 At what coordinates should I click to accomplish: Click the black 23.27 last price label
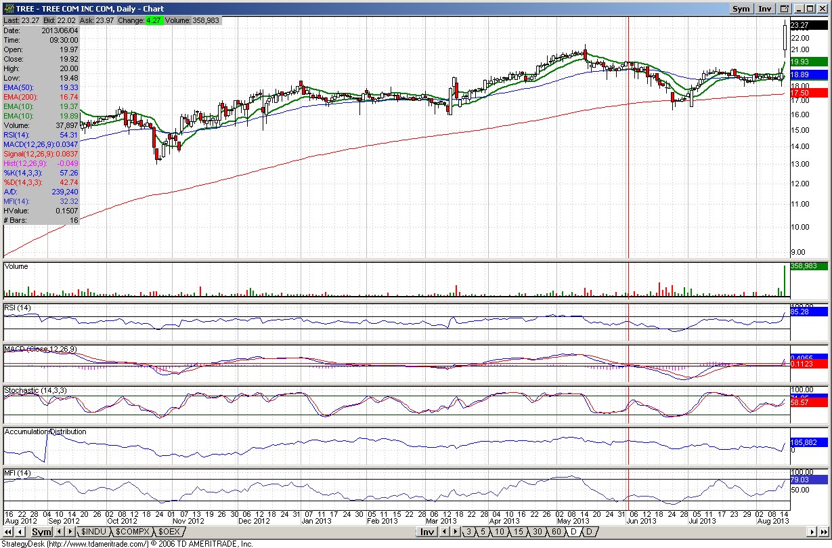point(808,25)
